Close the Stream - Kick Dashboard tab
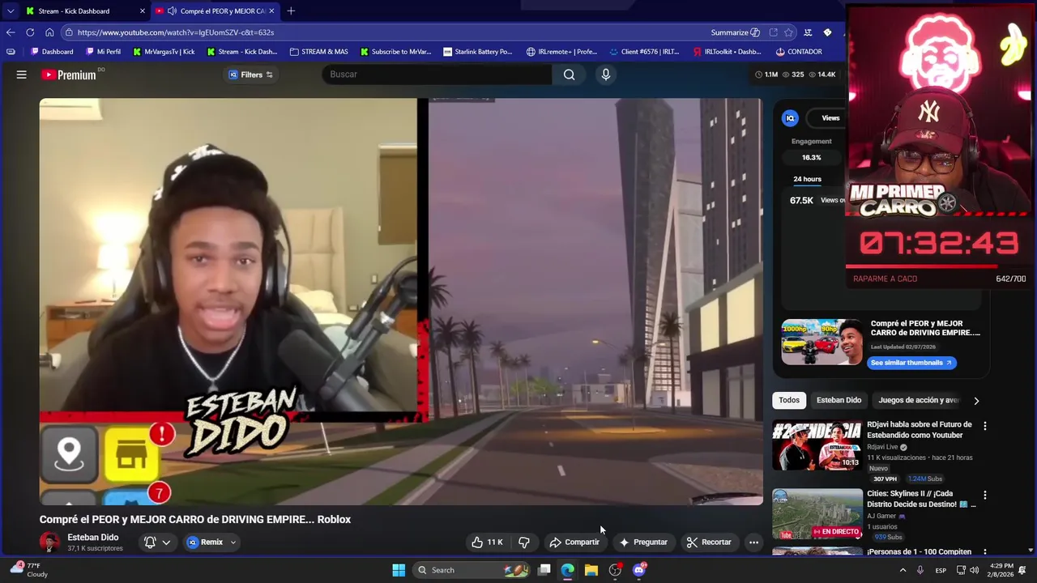1037x583 pixels. [143, 11]
